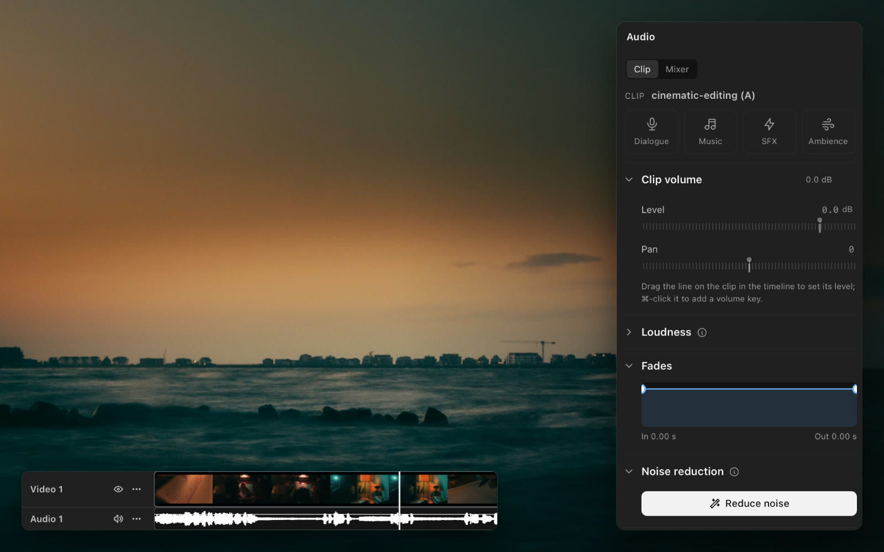Select the last video clip in timeline
Screen dimensions: 884x552
click(x=472, y=489)
